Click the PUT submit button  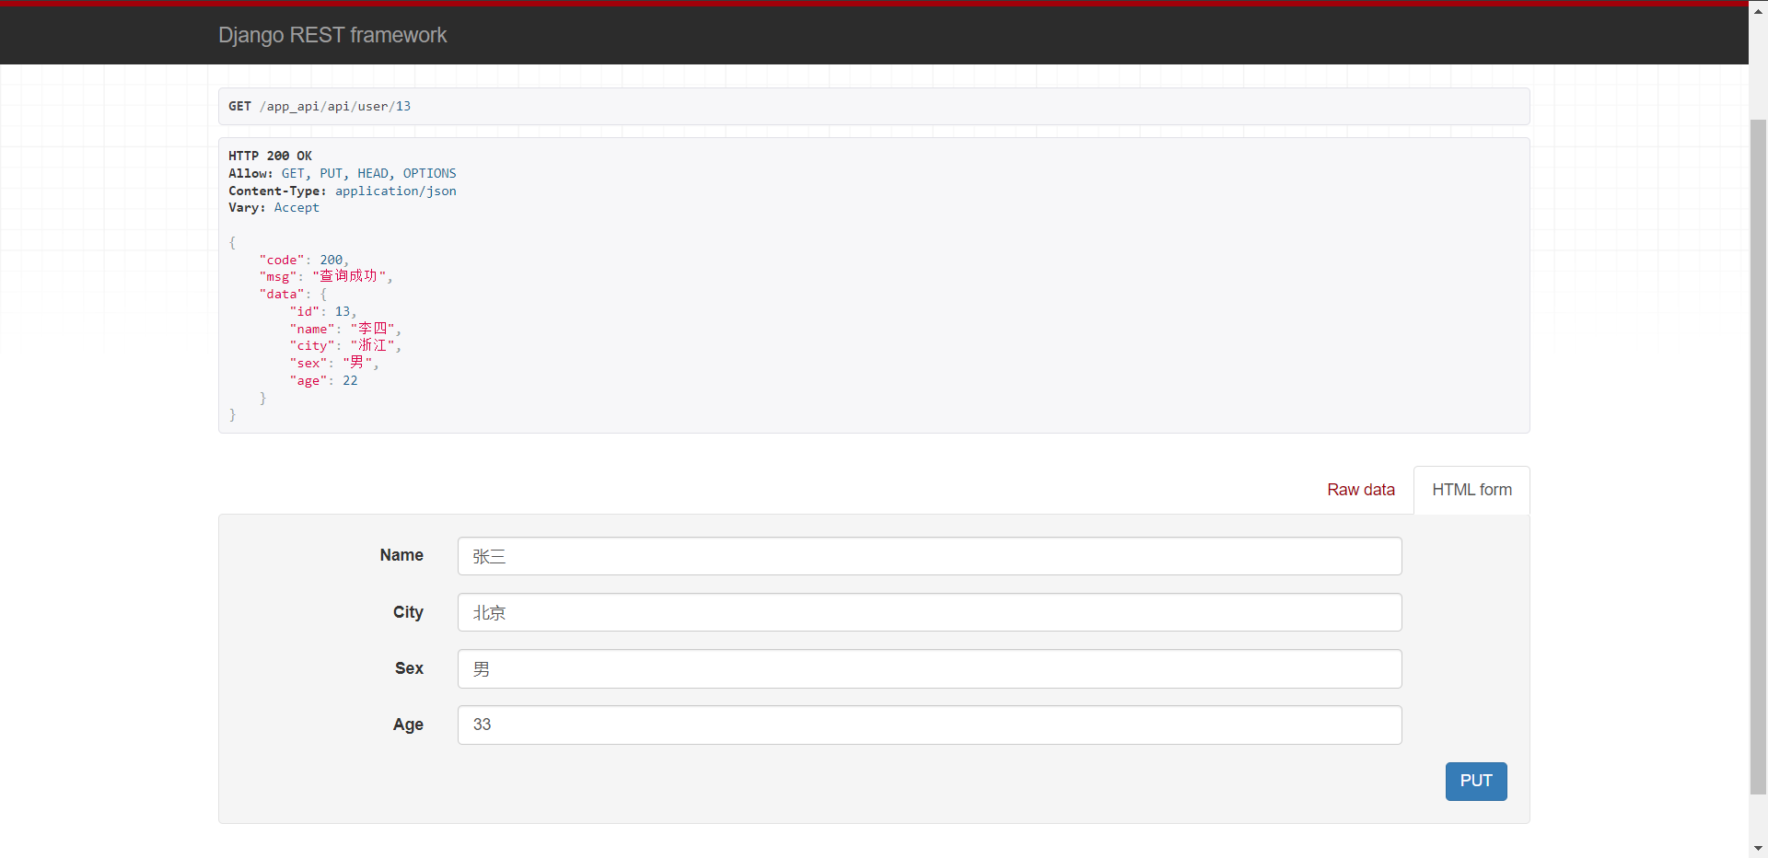(1476, 782)
